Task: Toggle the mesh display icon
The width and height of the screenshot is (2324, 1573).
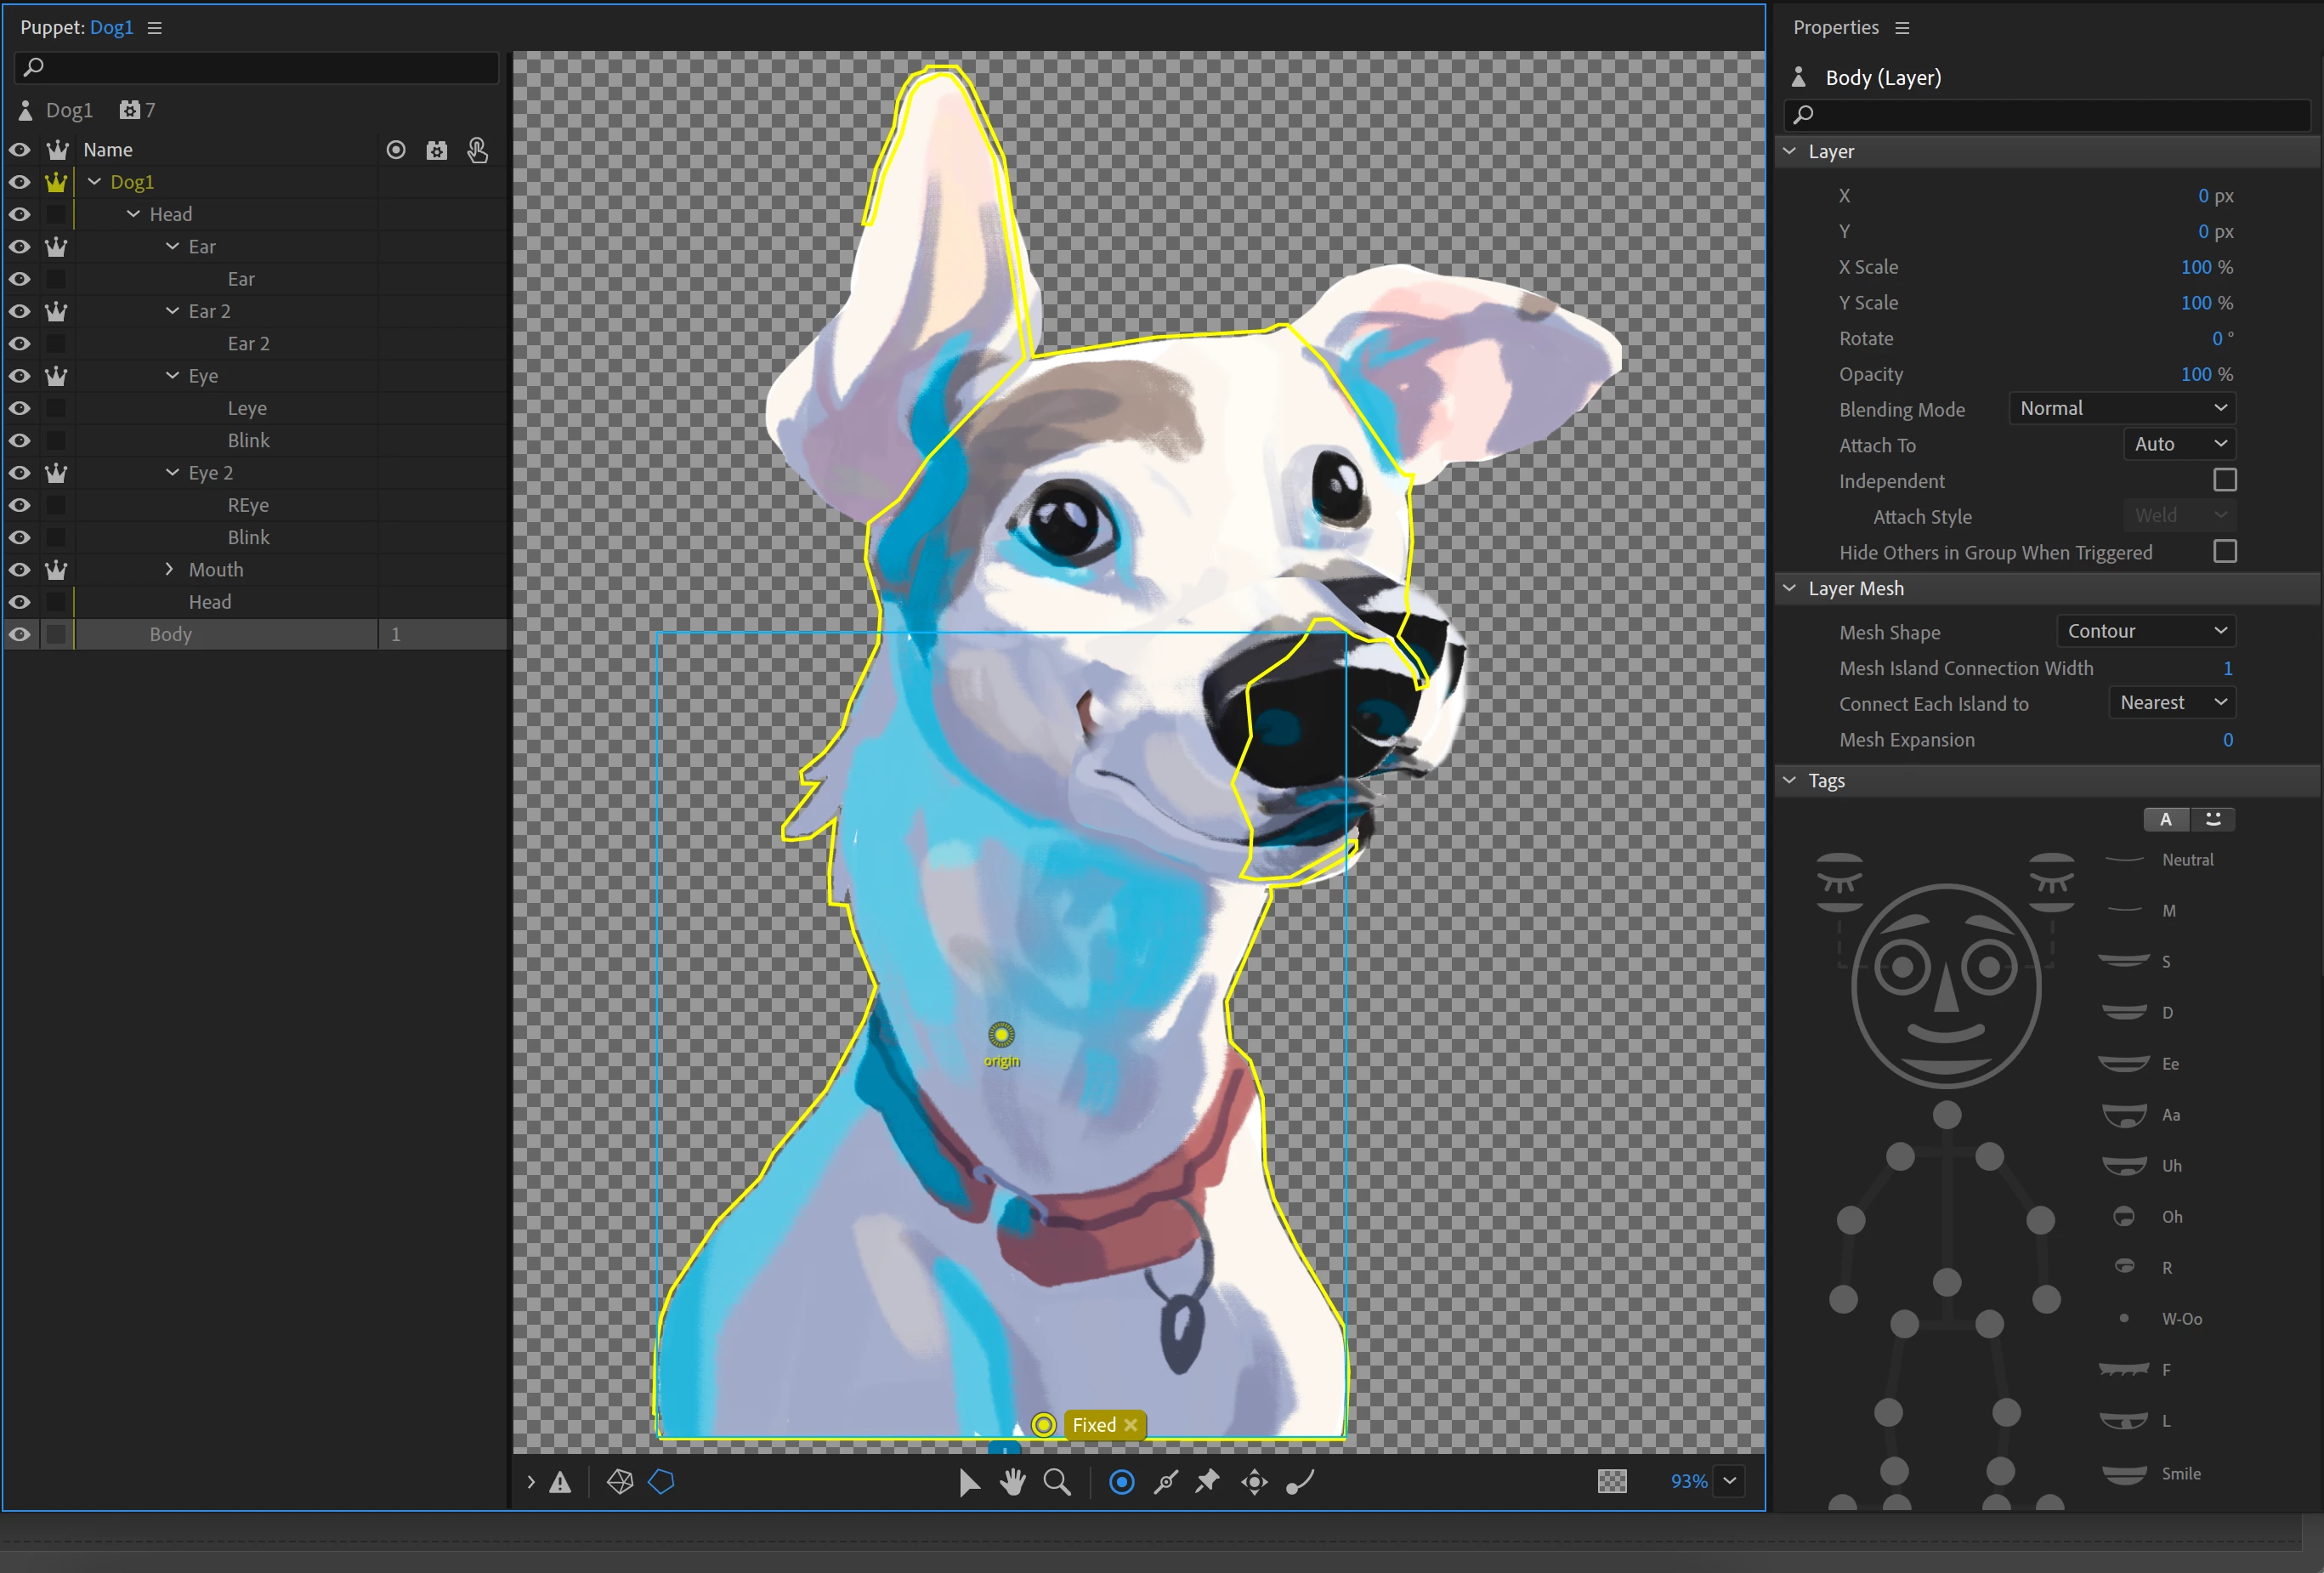Action: [620, 1482]
